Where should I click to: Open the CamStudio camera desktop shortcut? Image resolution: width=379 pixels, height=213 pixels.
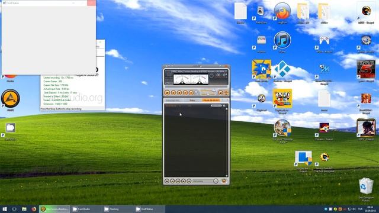(10, 128)
